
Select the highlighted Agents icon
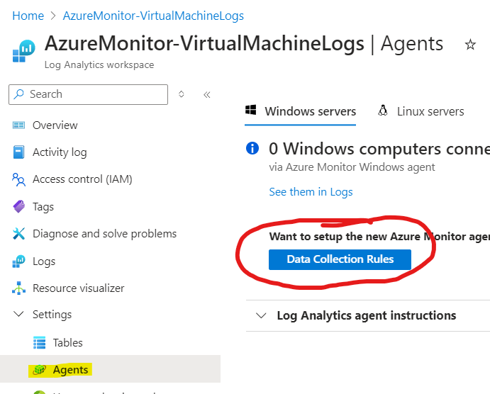point(40,370)
